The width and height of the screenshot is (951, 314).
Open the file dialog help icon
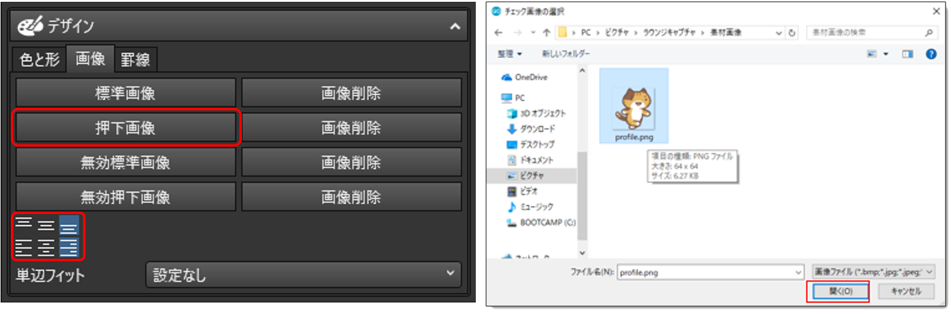931,54
